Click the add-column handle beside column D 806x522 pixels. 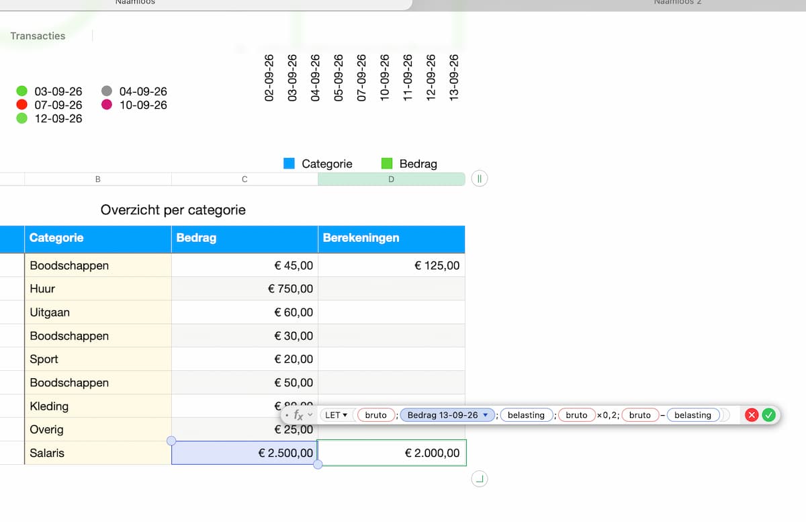479,179
